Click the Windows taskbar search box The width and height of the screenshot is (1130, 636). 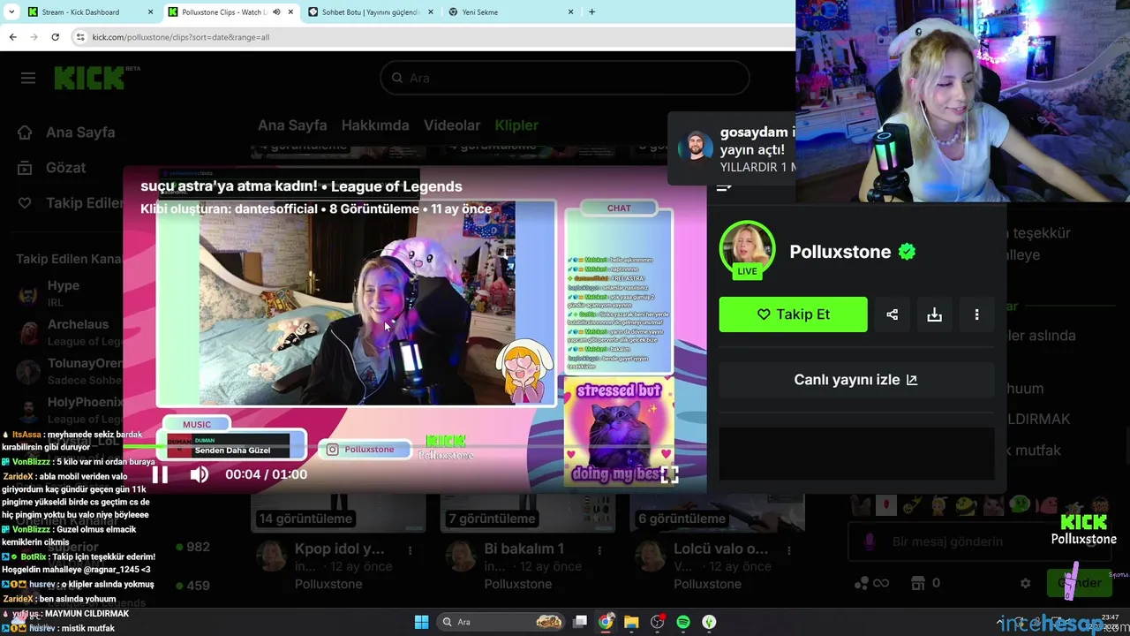(501, 622)
